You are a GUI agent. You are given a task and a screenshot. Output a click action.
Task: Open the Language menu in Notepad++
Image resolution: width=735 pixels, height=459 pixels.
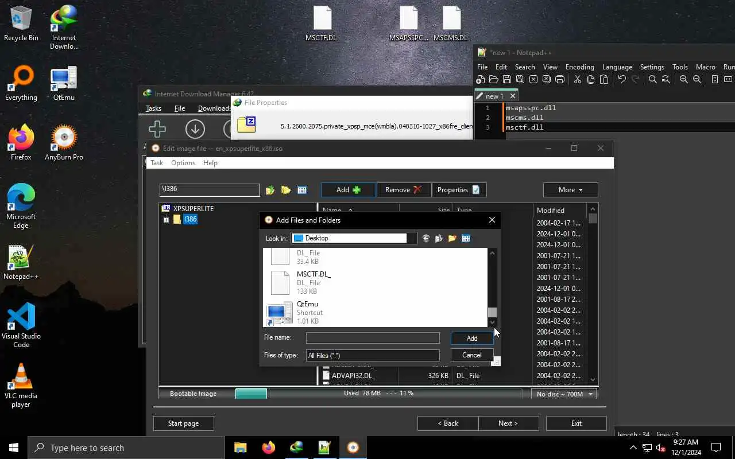[617, 67]
